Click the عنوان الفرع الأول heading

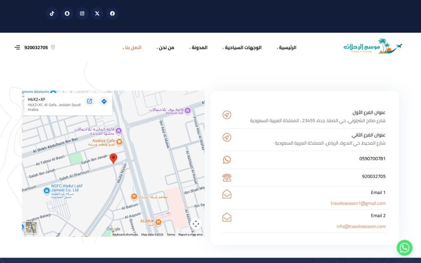(x=369, y=113)
